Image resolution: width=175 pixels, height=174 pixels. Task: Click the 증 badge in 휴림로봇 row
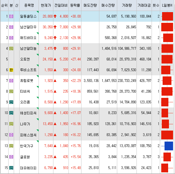(x=11, y=81)
